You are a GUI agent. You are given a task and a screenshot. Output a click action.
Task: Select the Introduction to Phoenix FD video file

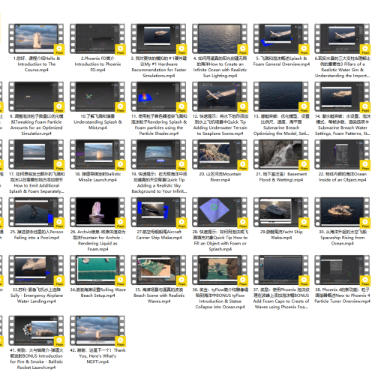97,39
